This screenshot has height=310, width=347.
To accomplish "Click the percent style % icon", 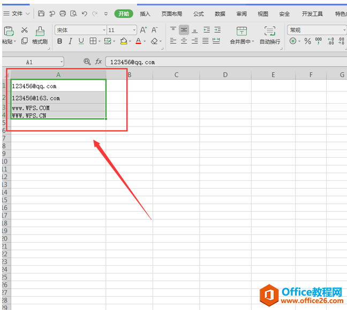I will tap(307, 41).
